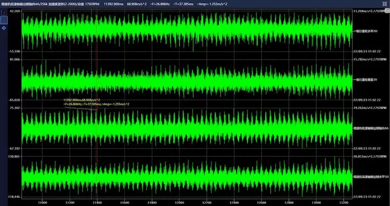Select the single cursor tool icon
This screenshot has height=206, width=390.
(x=4, y=12)
